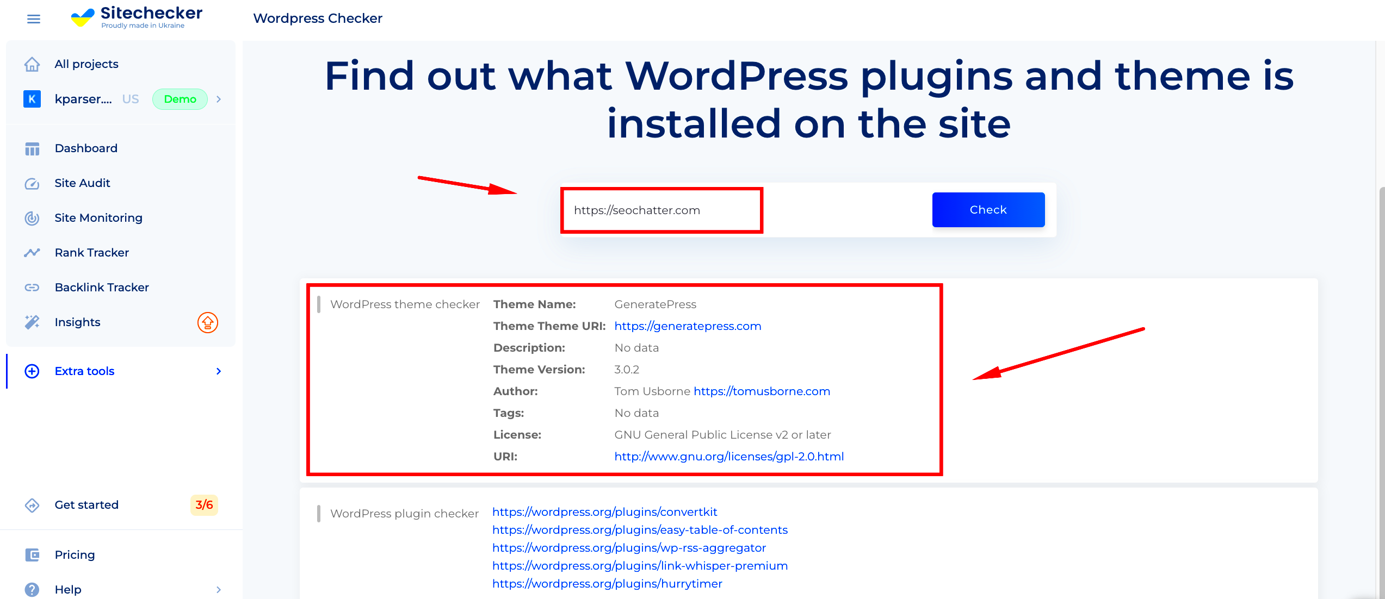Click the 3.0.2 theme version value
Viewport: 1385px width, 599px height.
coord(627,370)
